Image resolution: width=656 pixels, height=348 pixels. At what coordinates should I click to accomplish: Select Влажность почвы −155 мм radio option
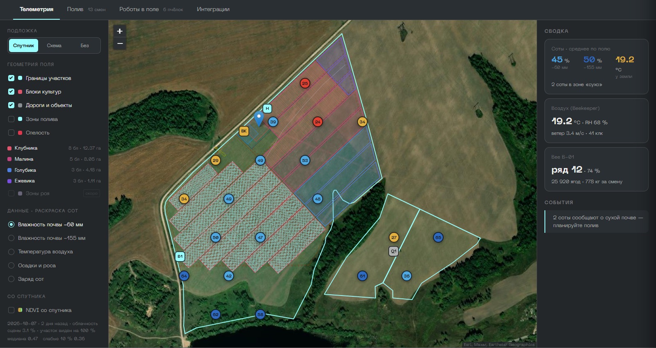click(11, 238)
